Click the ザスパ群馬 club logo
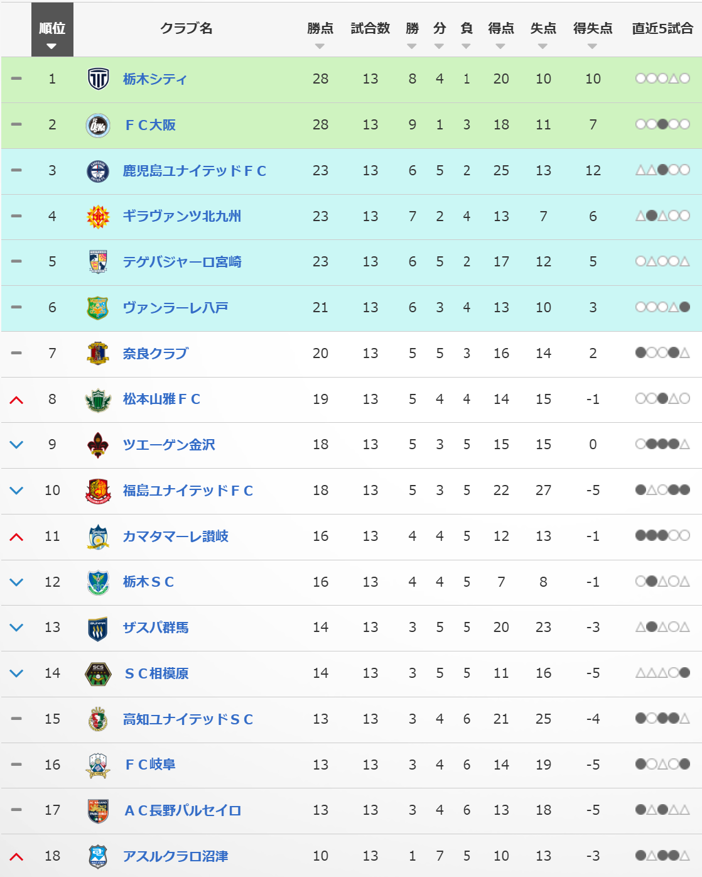The image size is (702, 877). (x=98, y=628)
